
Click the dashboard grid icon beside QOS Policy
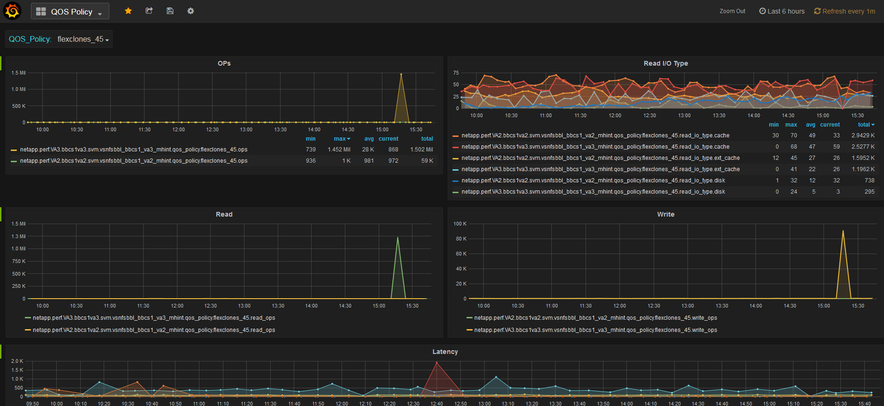(x=41, y=12)
